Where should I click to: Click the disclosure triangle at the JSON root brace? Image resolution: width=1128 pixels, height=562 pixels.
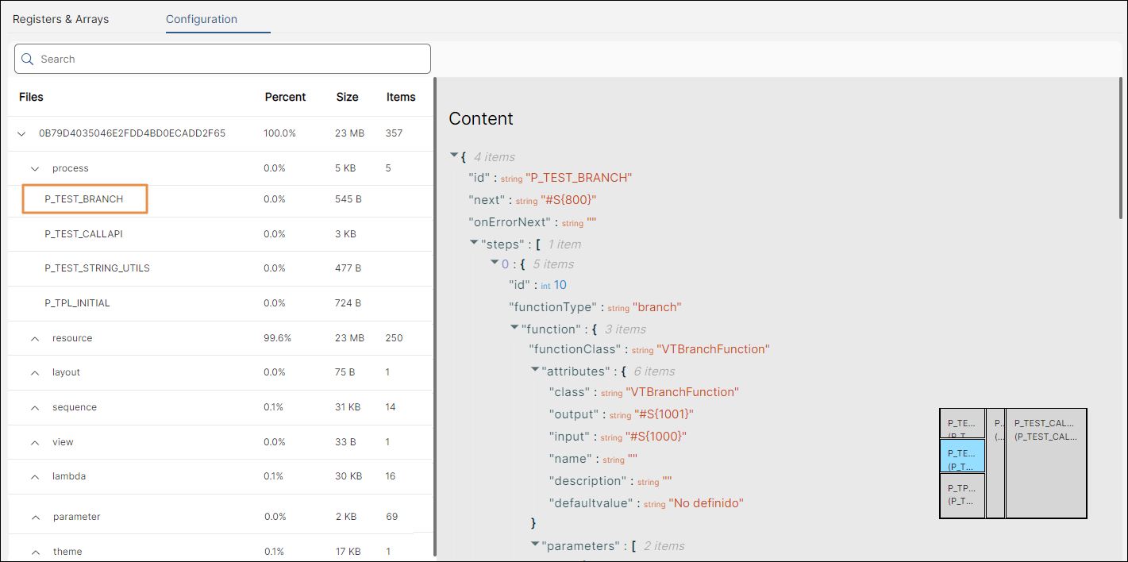point(454,156)
